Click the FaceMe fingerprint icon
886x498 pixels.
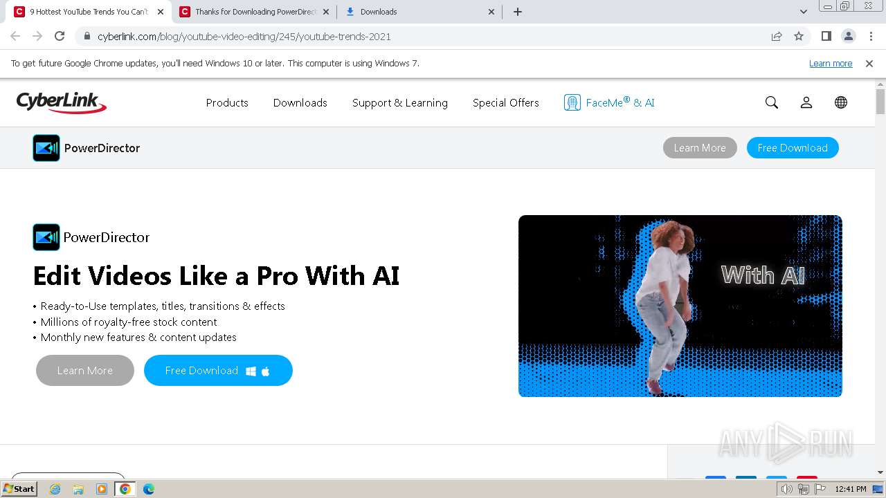pyautogui.click(x=572, y=102)
